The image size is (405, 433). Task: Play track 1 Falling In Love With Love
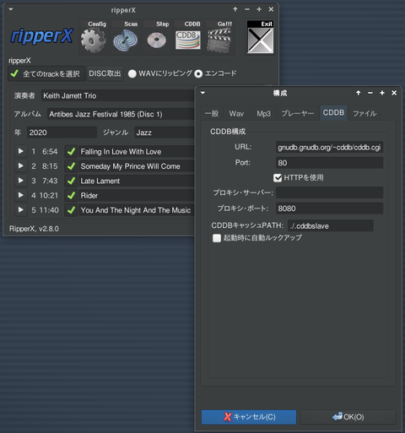pyautogui.click(x=21, y=151)
